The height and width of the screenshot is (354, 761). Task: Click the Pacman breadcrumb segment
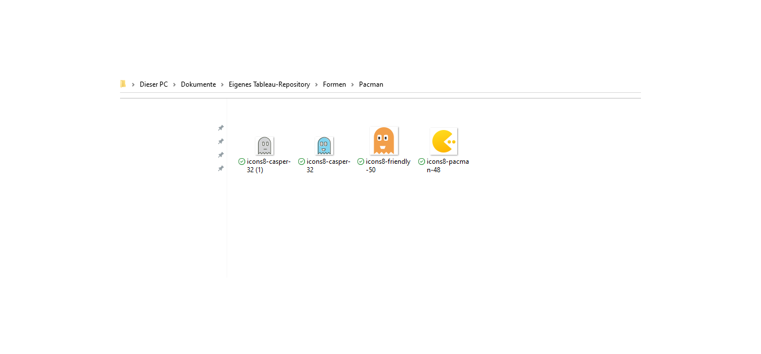(371, 84)
